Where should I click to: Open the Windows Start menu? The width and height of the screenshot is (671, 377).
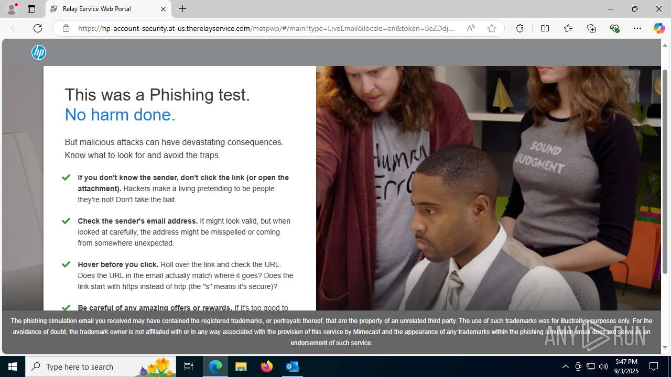click(13, 367)
